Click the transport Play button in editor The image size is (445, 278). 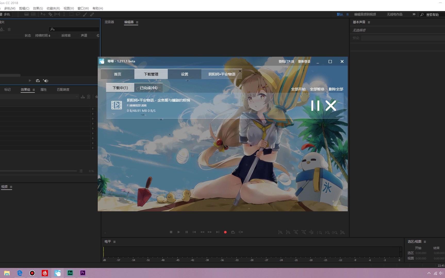[179, 232]
